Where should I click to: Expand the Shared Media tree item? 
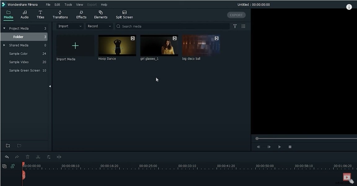tap(4, 45)
